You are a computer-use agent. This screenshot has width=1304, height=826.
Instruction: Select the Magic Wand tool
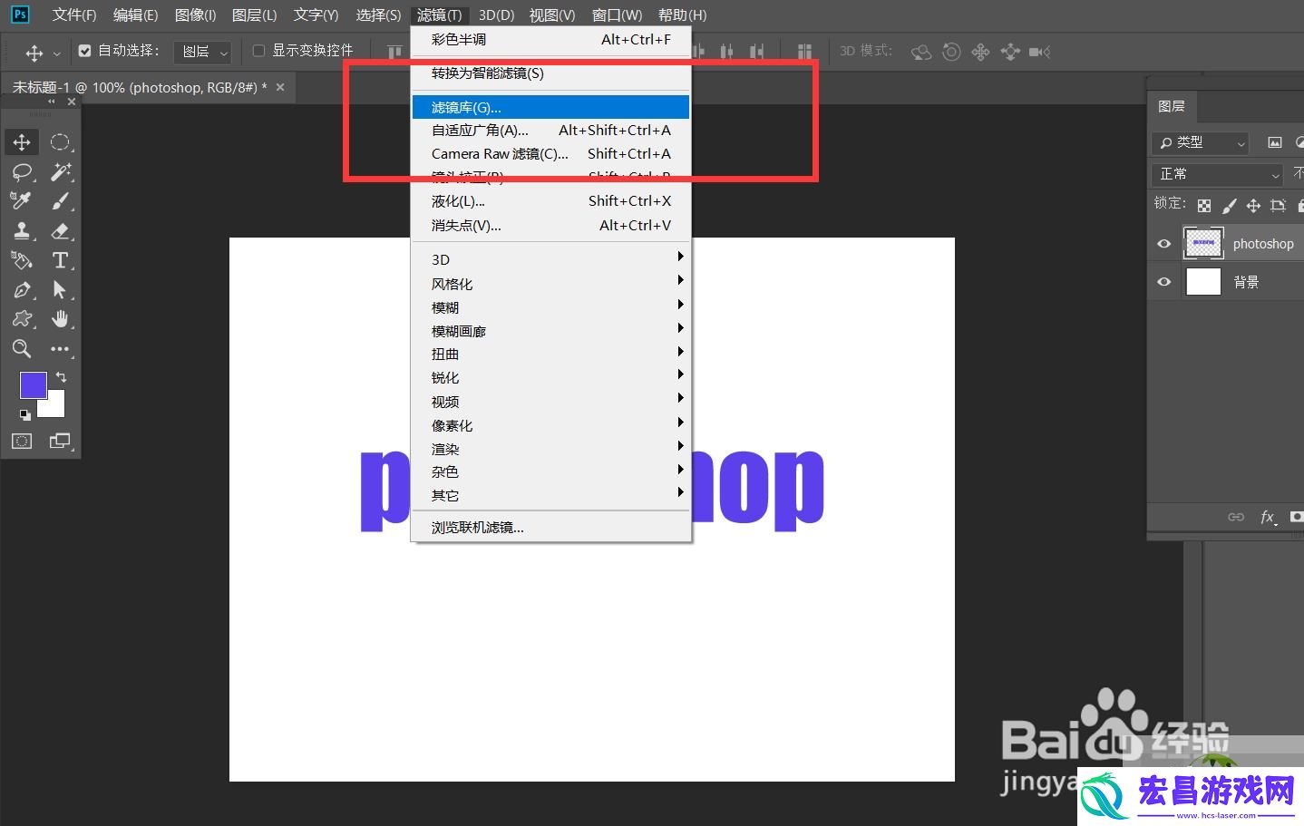pyautogui.click(x=60, y=171)
